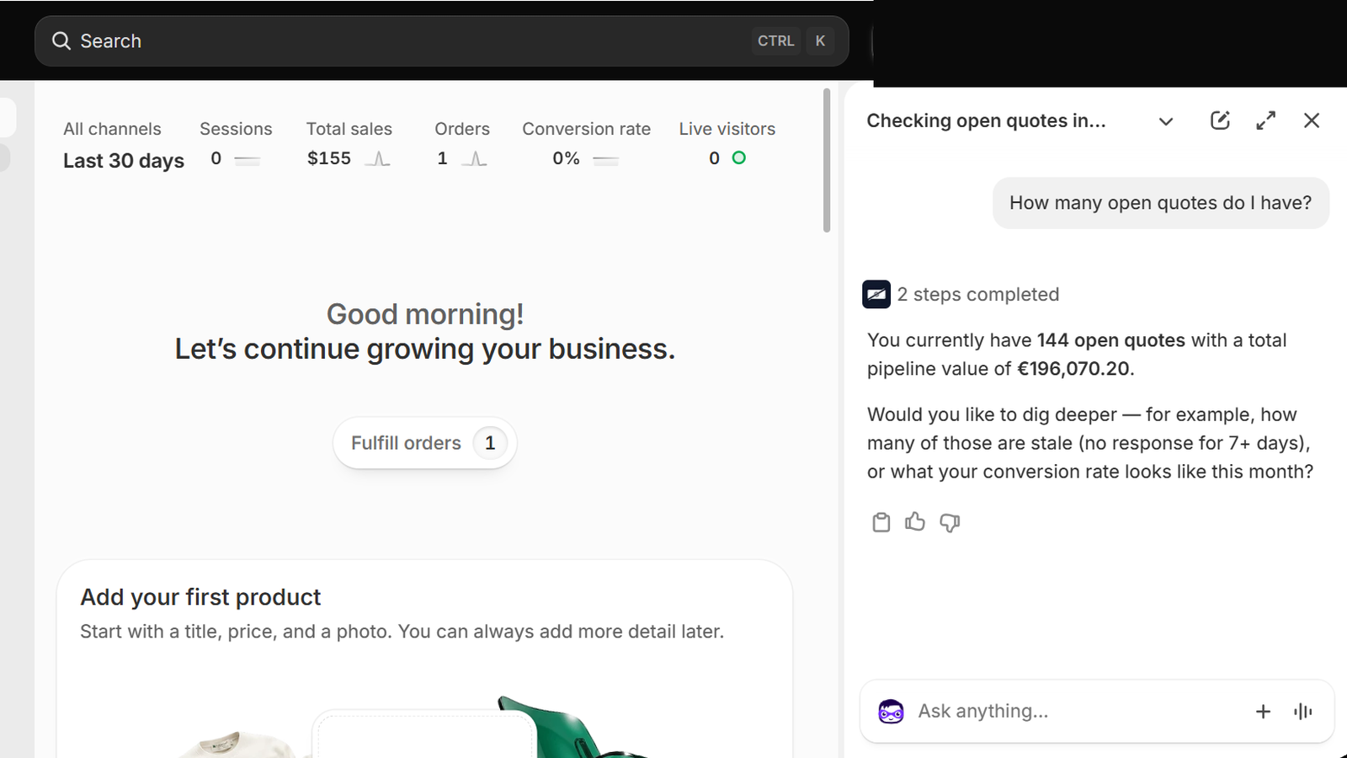The width and height of the screenshot is (1347, 758).
Task: Open the All channels filter
Action: click(112, 129)
